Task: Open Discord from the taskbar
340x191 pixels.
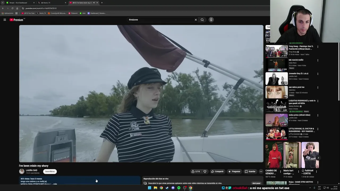Action: click(x=173, y=188)
